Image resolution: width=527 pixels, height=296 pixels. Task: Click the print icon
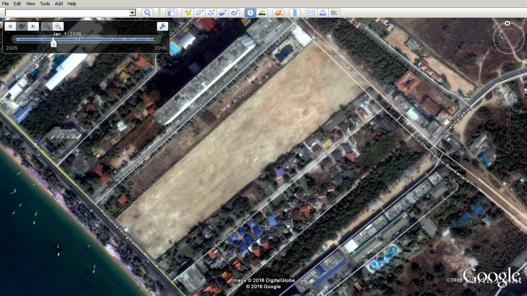click(323, 13)
